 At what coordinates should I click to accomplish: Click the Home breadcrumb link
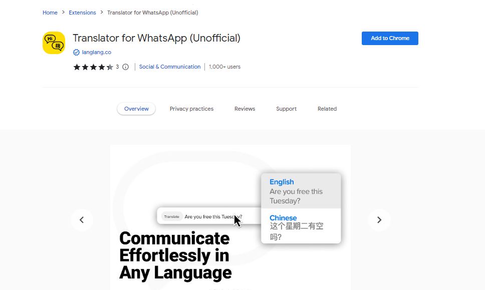click(x=50, y=13)
